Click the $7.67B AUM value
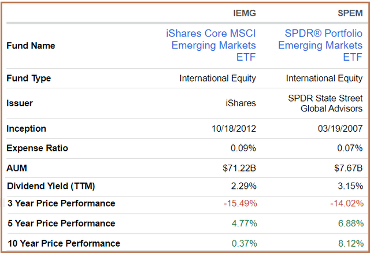The image size is (370, 253). [347, 168]
